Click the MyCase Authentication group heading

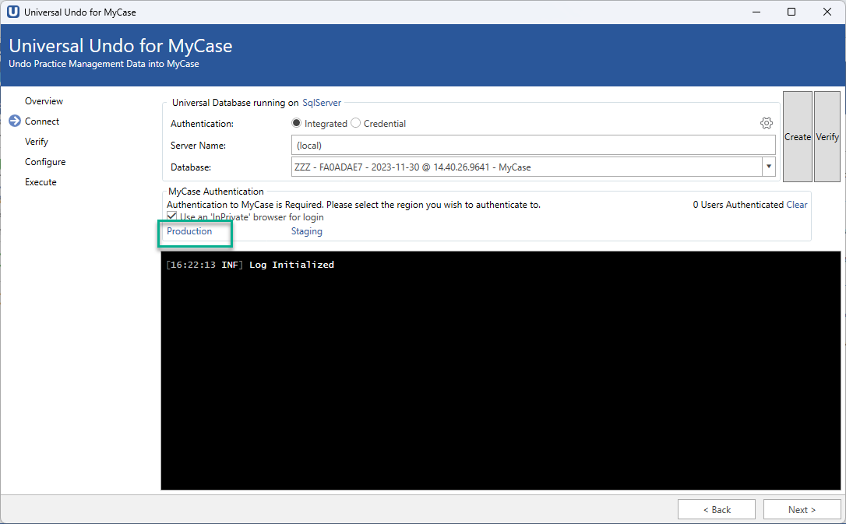pyautogui.click(x=216, y=192)
